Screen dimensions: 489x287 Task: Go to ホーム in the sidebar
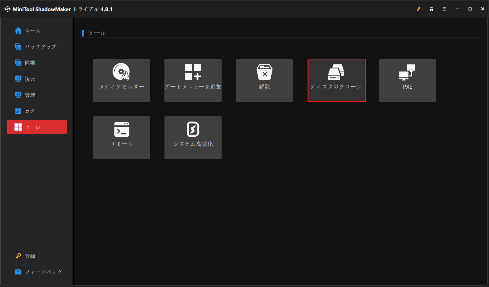coord(37,31)
